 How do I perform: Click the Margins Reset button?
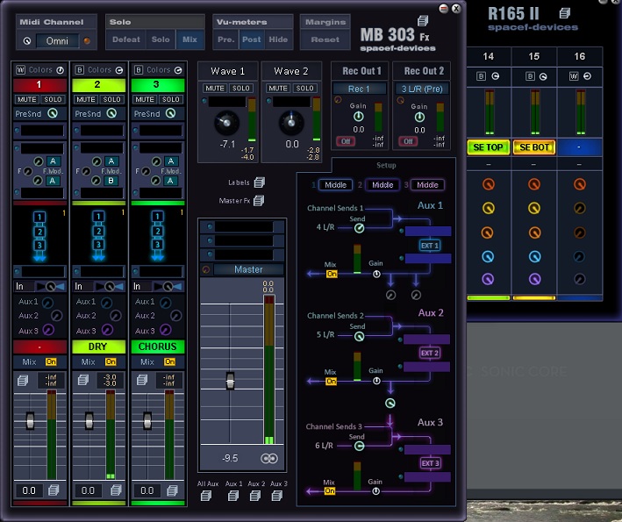point(325,39)
